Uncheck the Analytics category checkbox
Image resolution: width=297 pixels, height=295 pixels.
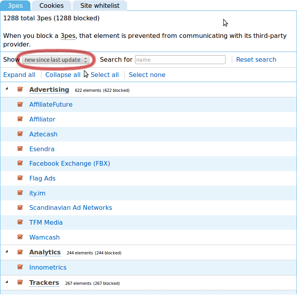(x=20, y=252)
